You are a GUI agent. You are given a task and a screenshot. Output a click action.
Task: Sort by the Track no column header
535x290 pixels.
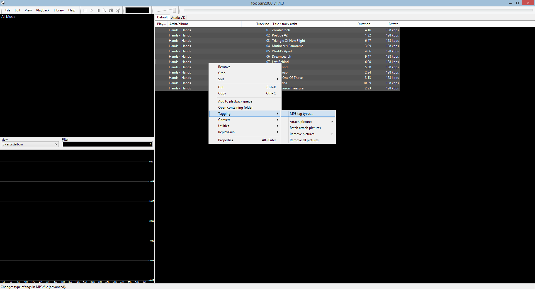click(x=256, y=24)
